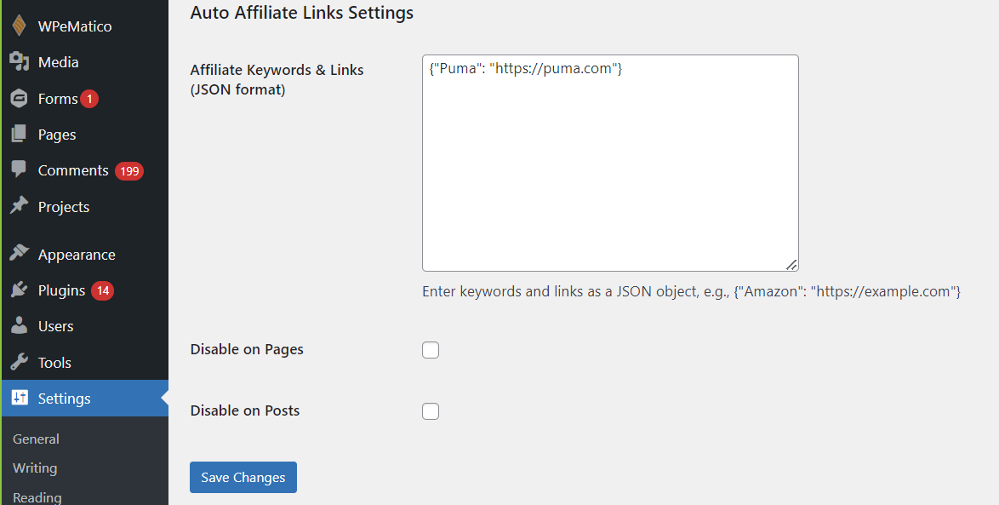Open the Writing settings submenu
This screenshot has width=999, height=505.
pos(35,468)
